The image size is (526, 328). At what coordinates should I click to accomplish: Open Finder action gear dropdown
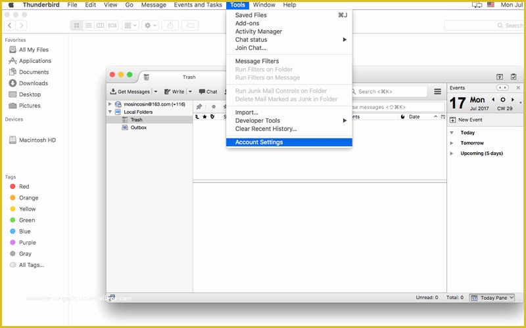150,26
